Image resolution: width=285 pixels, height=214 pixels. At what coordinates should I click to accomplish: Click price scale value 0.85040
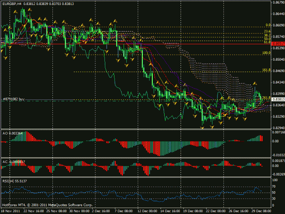[x=279, y=59]
